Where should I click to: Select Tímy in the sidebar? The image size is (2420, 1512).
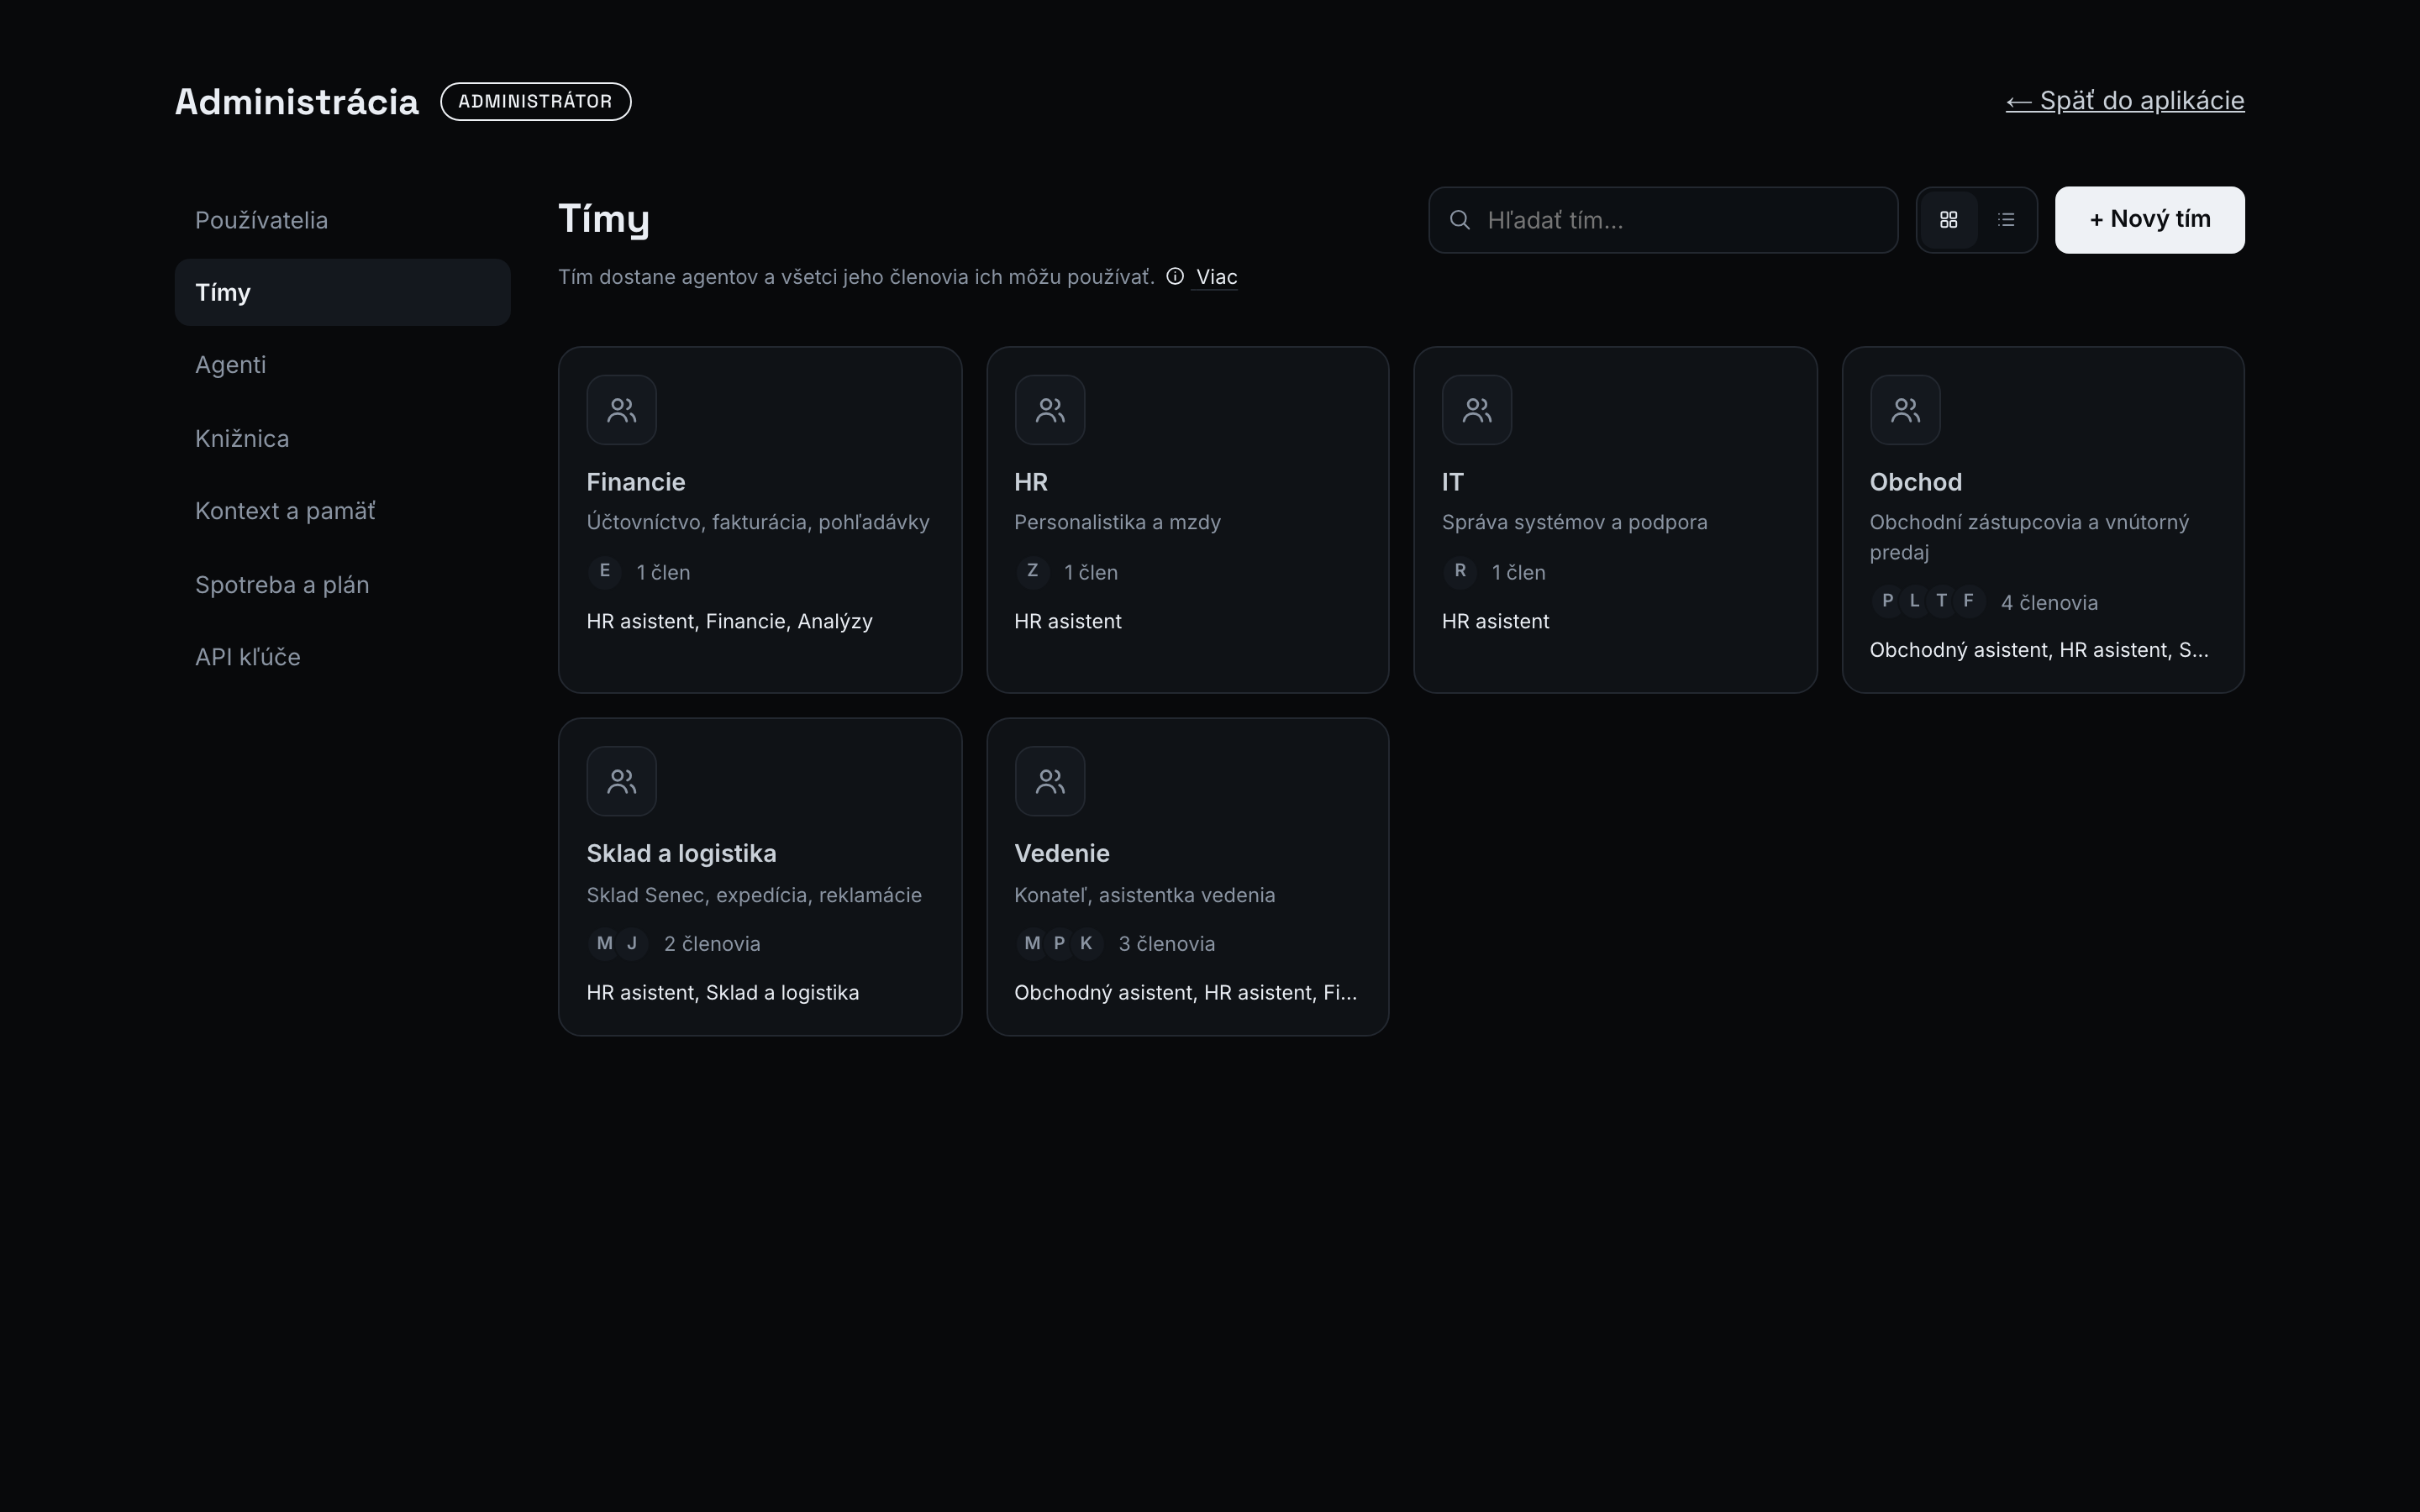(x=342, y=292)
